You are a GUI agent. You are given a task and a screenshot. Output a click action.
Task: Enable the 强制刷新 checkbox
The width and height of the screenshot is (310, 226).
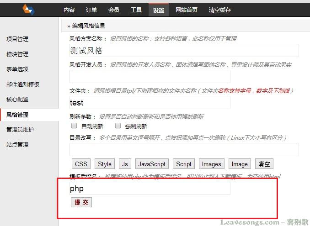click(x=118, y=126)
